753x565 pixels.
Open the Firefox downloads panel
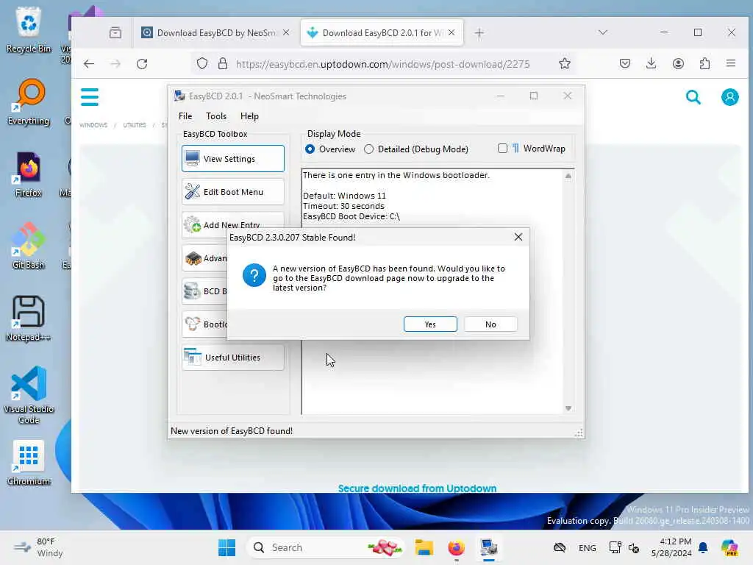coord(652,63)
